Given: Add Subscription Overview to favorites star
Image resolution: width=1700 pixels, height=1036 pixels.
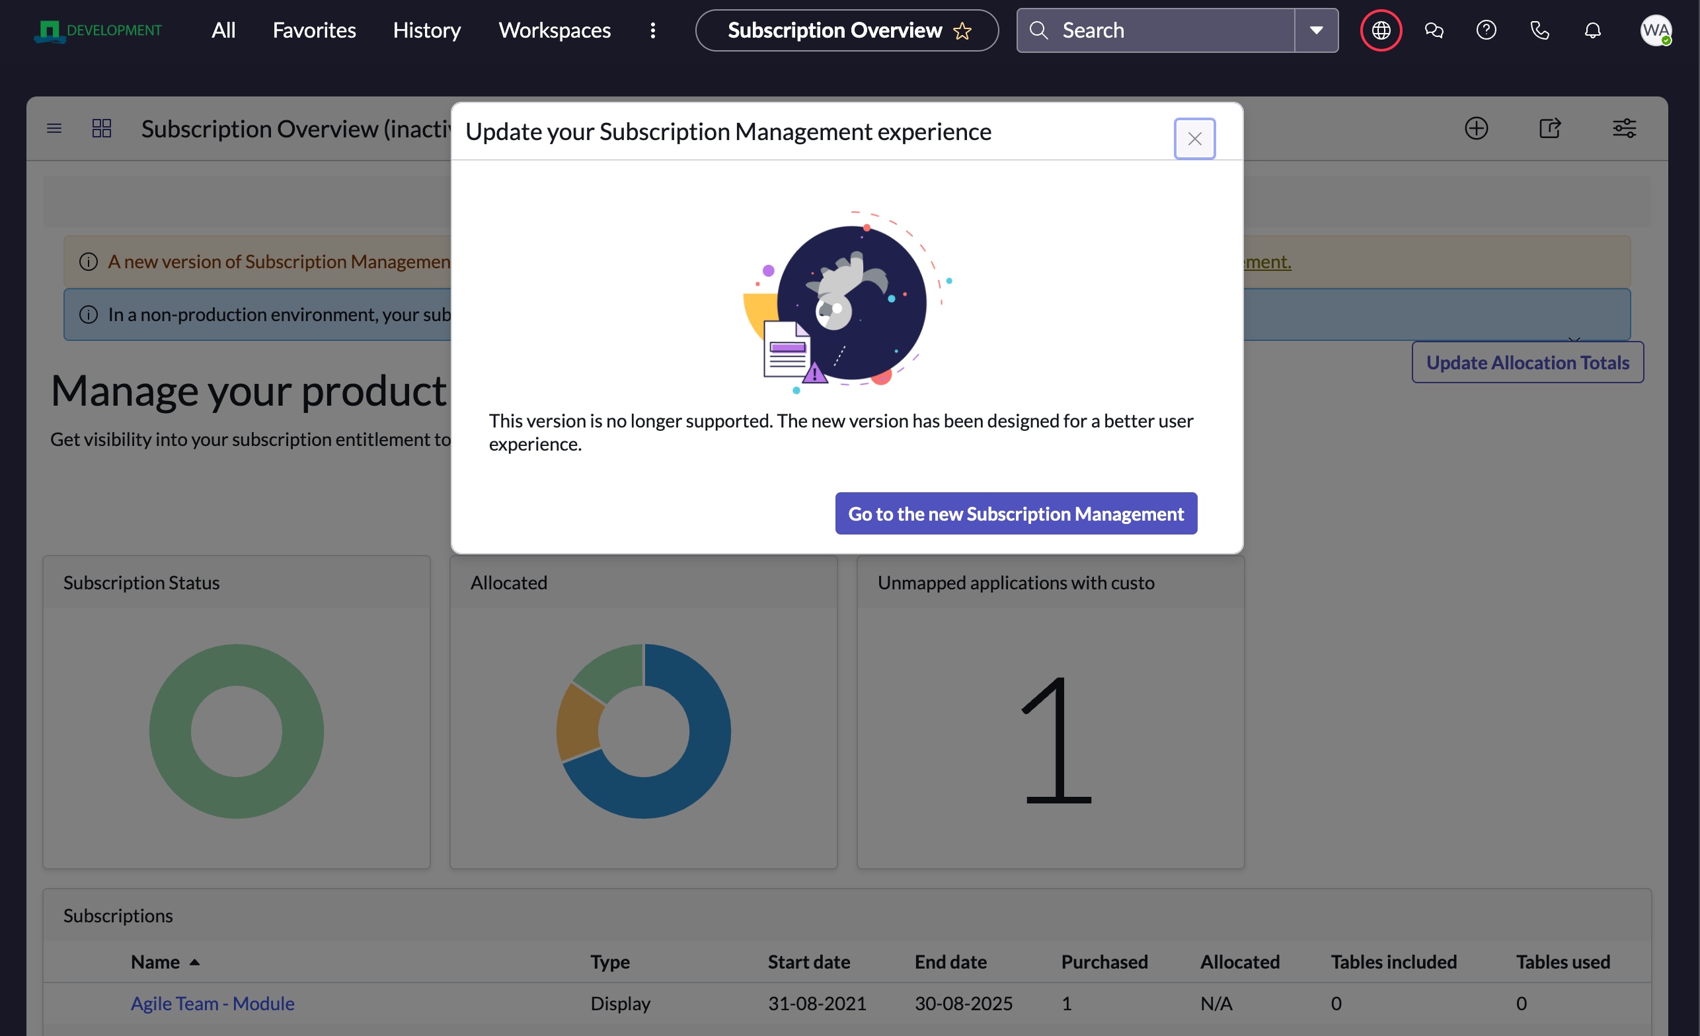Looking at the screenshot, I should coord(962,31).
